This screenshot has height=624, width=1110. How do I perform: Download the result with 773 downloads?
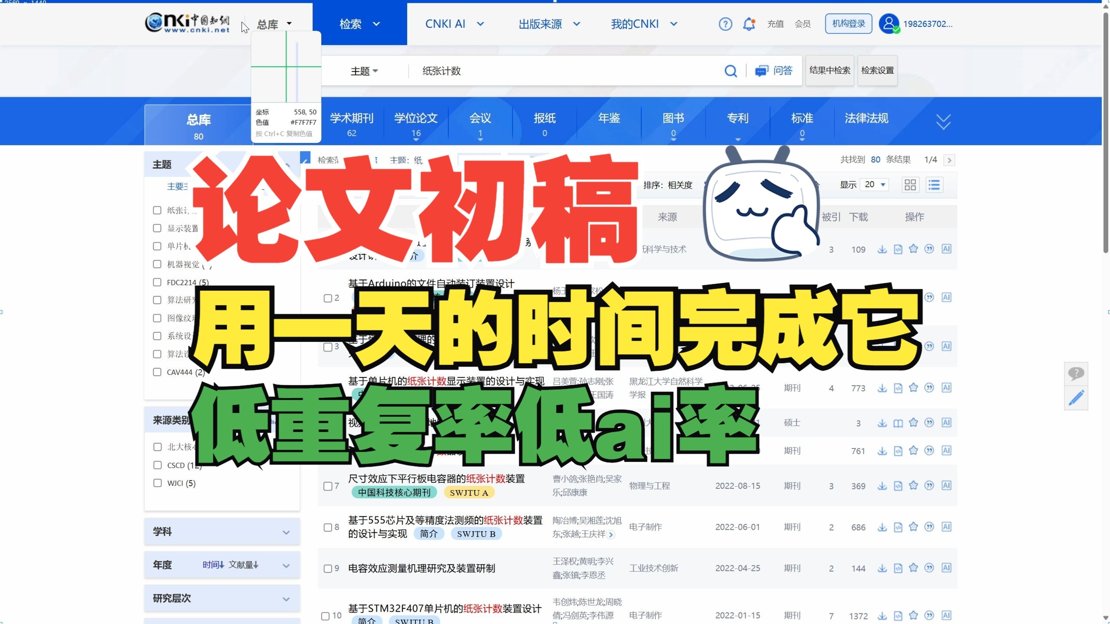pos(882,388)
